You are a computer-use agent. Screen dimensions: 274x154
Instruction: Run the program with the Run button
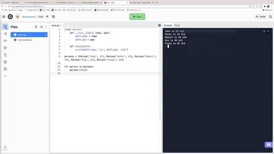(137, 17)
